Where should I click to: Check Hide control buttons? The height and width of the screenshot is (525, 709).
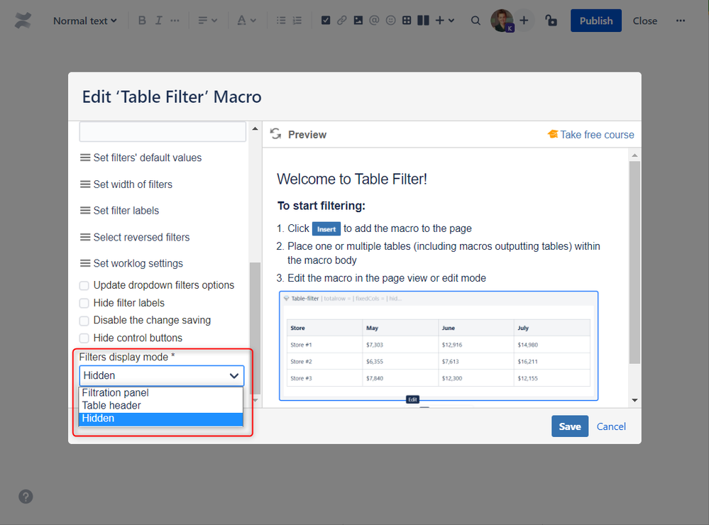pyautogui.click(x=84, y=338)
